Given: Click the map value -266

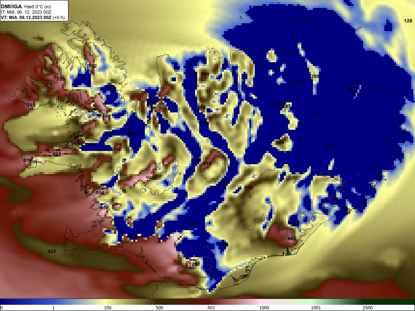Looking at the screenshot, I should point(224,245).
